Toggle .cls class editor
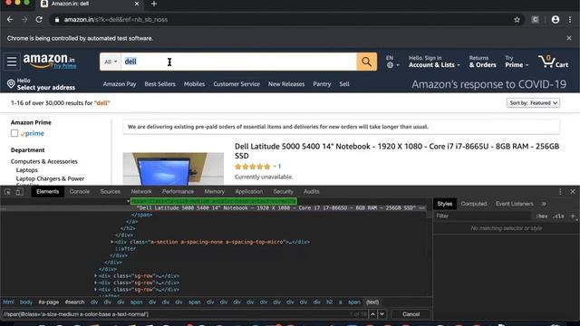 click(x=558, y=216)
